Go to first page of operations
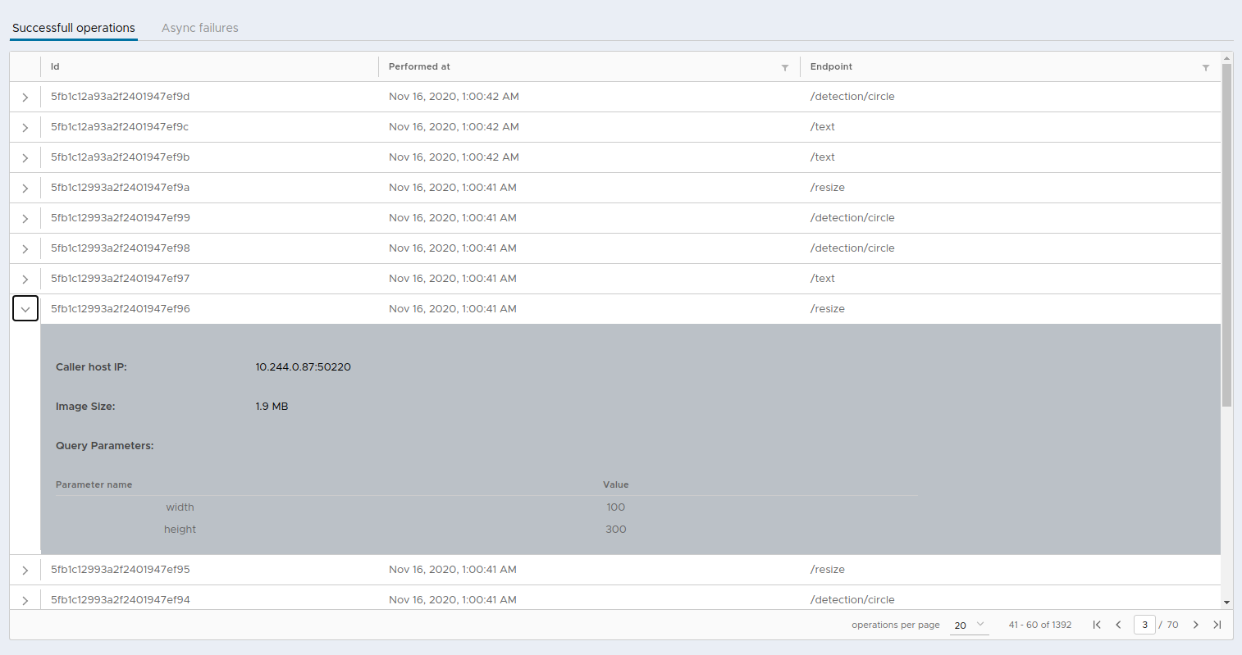The height and width of the screenshot is (655, 1242). [x=1097, y=625]
